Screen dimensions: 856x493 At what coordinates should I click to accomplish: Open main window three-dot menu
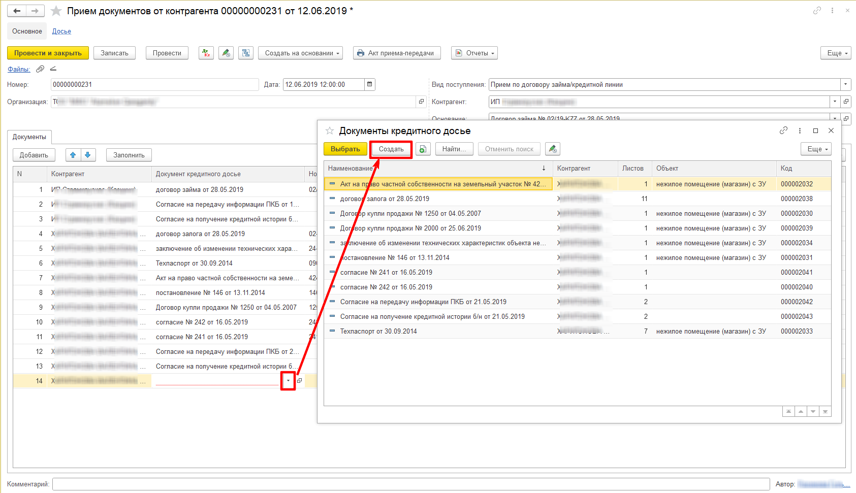point(832,11)
